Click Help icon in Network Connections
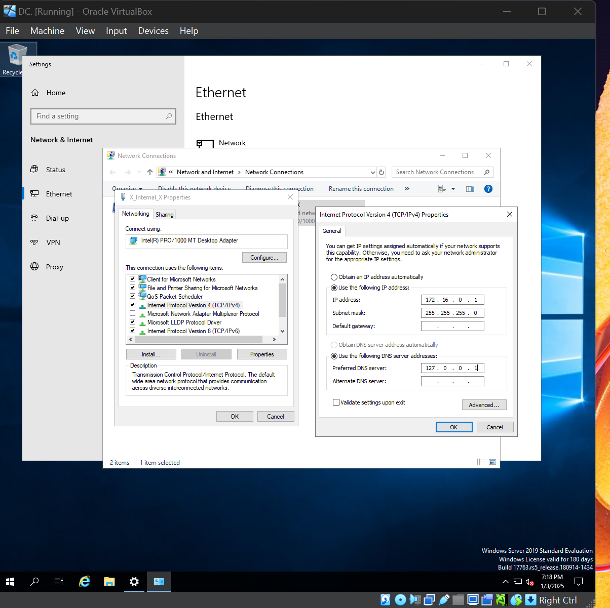The height and width of the screenshot is (608, 610). tap(488, 189)
